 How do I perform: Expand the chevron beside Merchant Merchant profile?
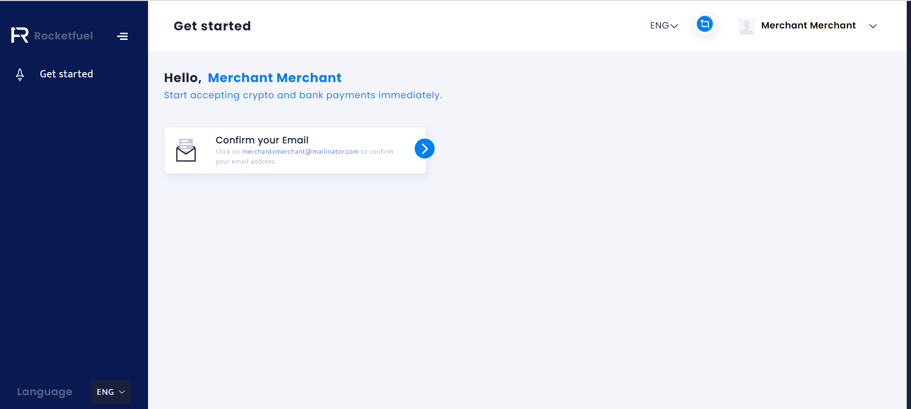(x=873, y=26)
